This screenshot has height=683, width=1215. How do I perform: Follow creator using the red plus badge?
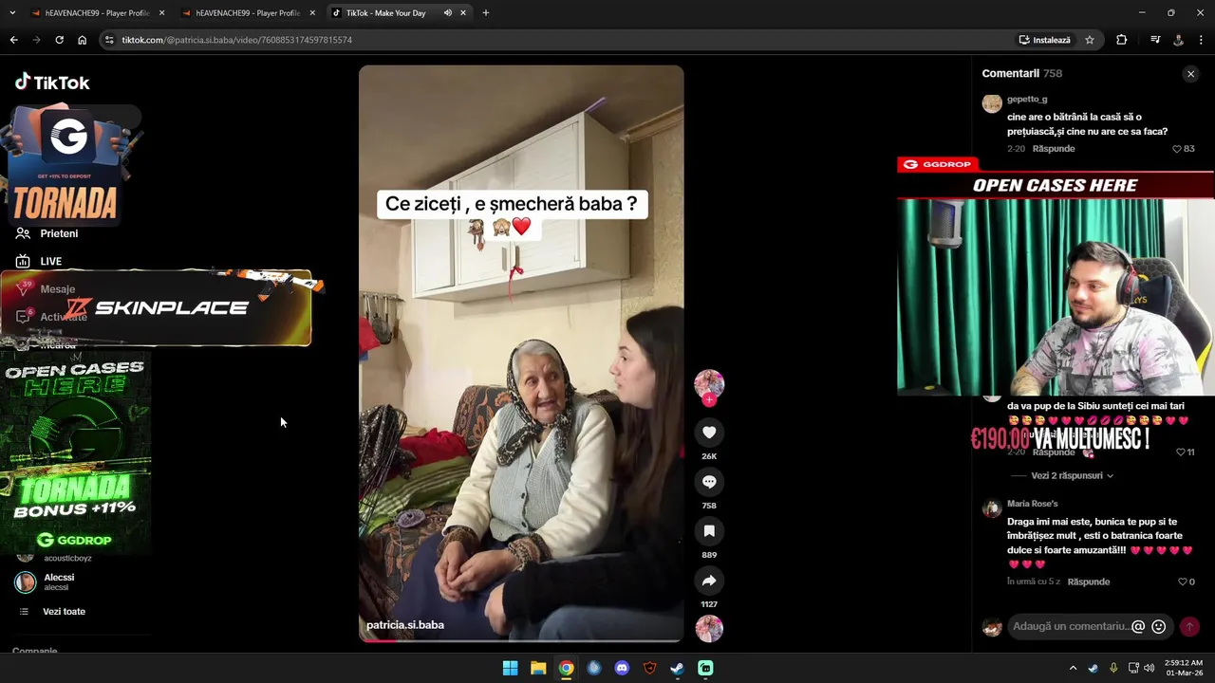tap(709, 400)
